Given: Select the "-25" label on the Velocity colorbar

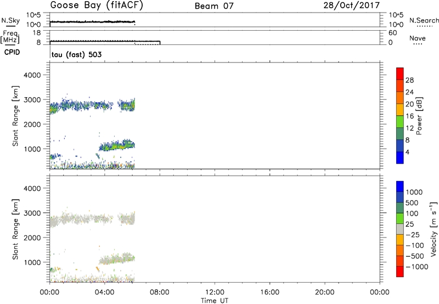Looking at the screenshot, I should point(412,234).
